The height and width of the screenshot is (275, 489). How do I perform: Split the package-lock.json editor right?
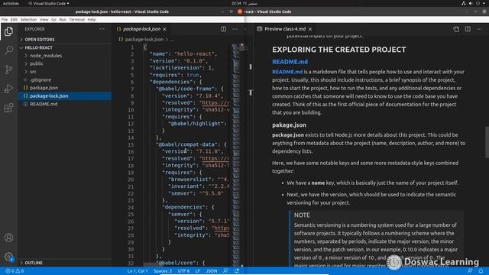click(224, 29)
